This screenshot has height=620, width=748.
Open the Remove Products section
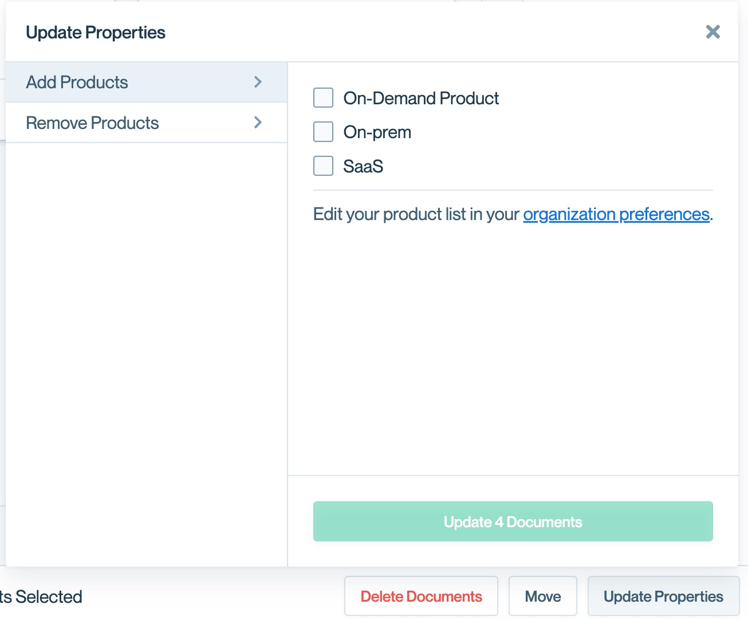point(92,123)
